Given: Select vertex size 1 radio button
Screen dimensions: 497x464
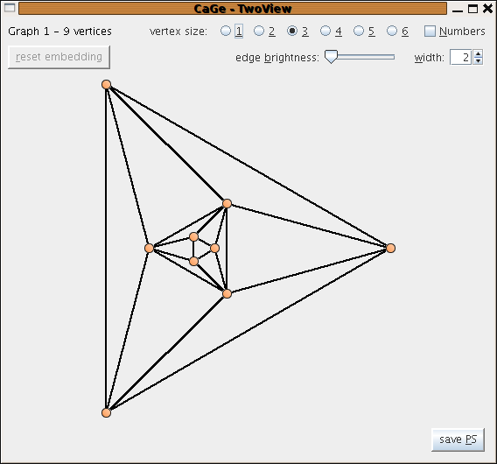Looking at the screenshot, I should click(x=226, y=32).
